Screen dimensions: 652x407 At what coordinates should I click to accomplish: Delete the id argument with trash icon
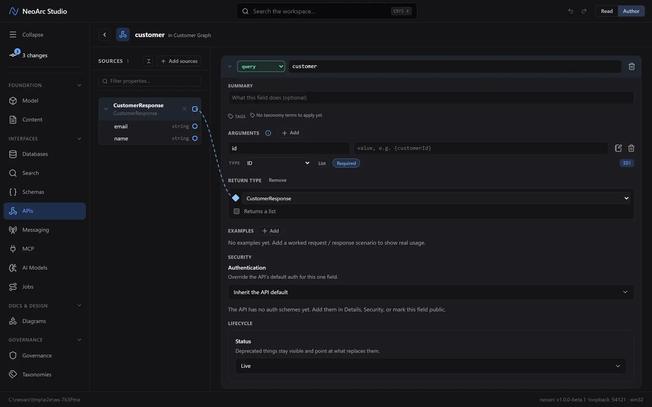pyautogui.click(x=631, y=148)
